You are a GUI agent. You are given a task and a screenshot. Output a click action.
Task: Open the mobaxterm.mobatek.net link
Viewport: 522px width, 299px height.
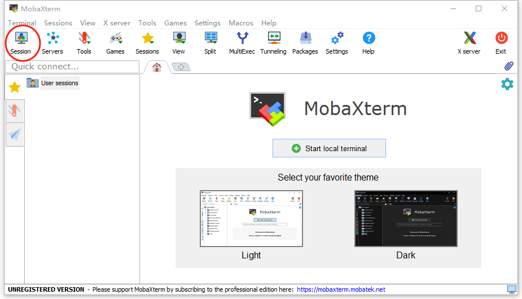(341, 289)
